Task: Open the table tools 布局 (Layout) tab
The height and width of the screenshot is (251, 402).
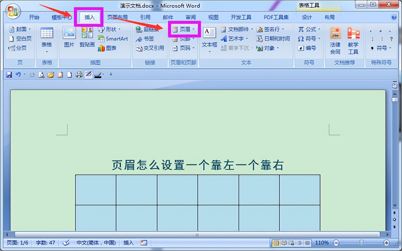Action: coord(329,17)
